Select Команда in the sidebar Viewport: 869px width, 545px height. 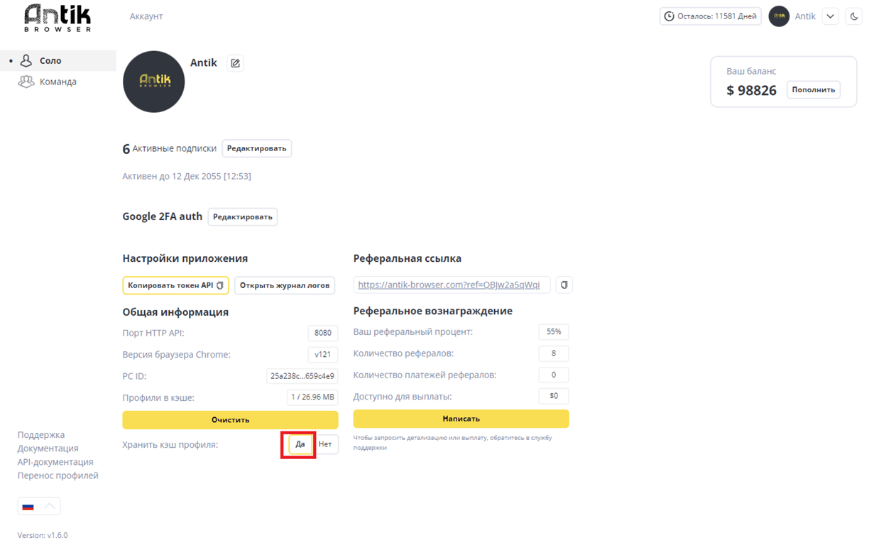58,82
